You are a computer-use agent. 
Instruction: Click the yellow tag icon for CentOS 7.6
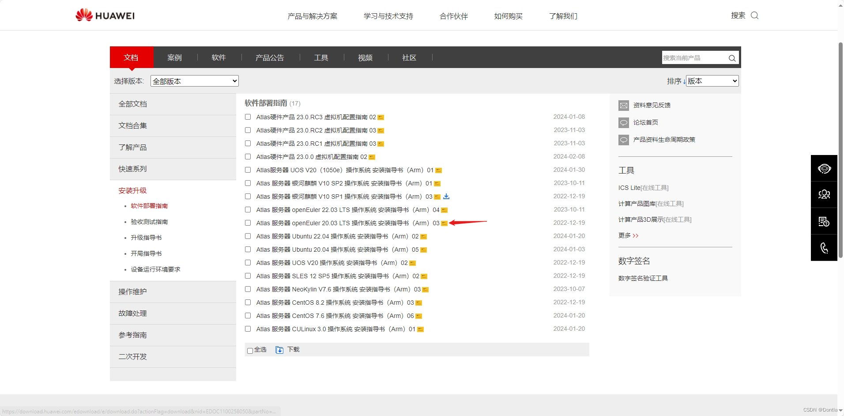pos(419,316)
